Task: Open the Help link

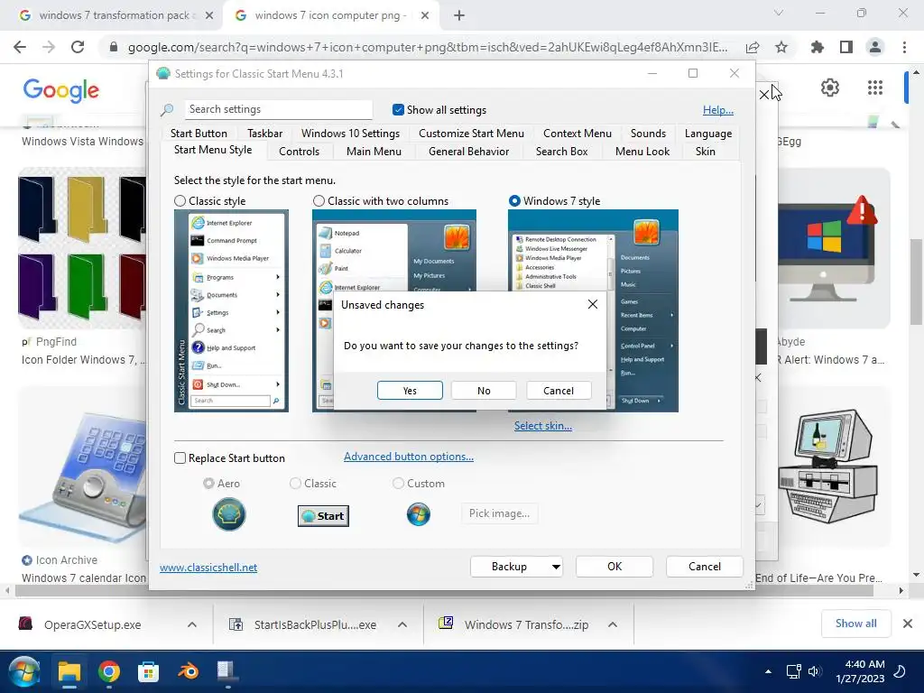Action: click(x=717, y=109)
